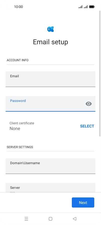Focus the Email input field
Image resolution: width=101 pixels, height=225 pixels.
(50, 79)
